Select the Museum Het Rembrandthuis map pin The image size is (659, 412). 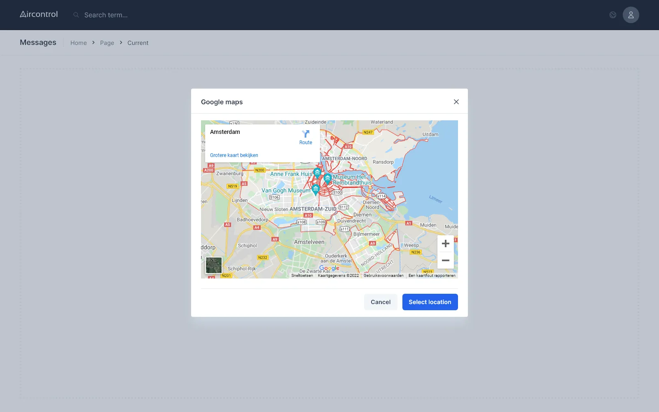[x=327, y=178]
